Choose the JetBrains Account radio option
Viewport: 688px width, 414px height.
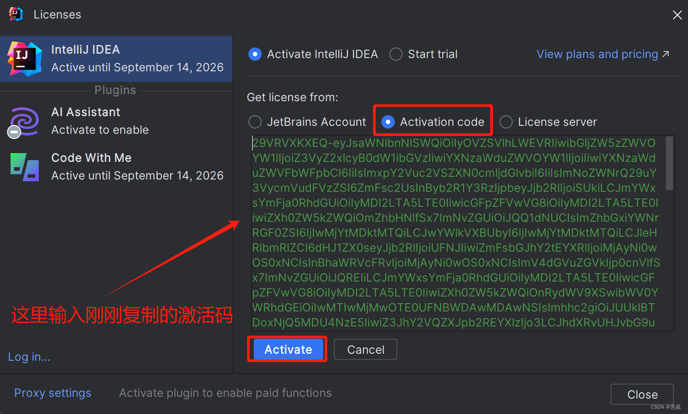pos(255,122)
